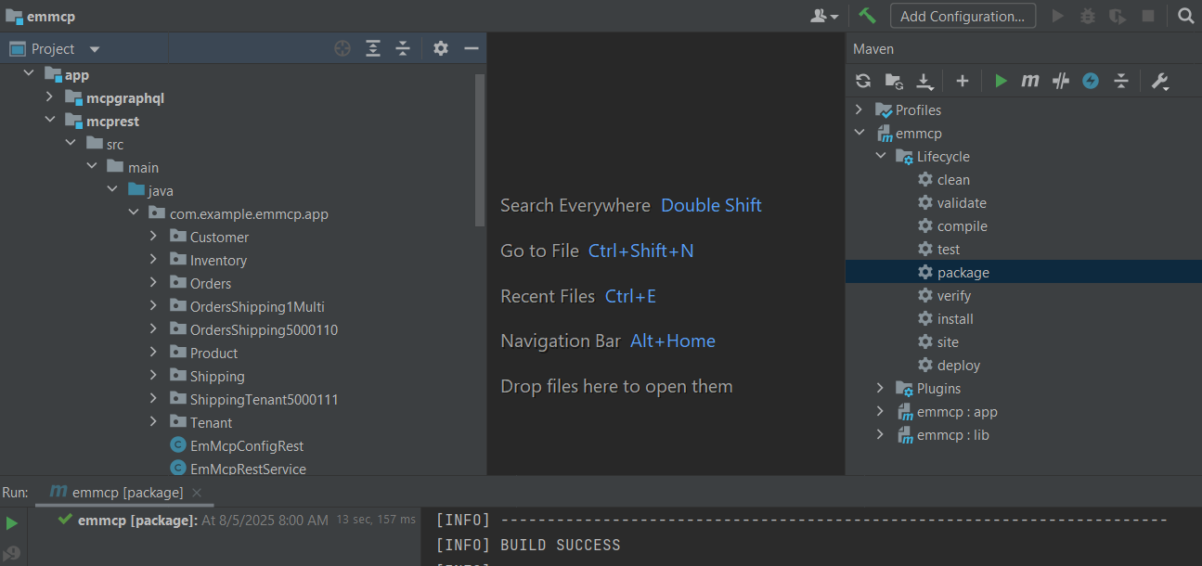Image resolution: width=1202 pixels, height=566 pixels.
Task: Collapse the mcprest module
Action: [x=50, y=120]
